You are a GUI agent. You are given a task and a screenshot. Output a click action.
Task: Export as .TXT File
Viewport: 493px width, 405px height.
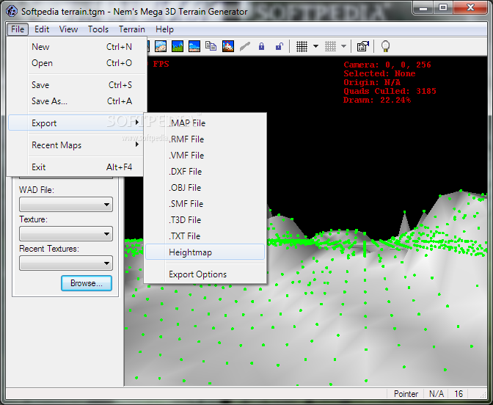click(x=205, y=236)
